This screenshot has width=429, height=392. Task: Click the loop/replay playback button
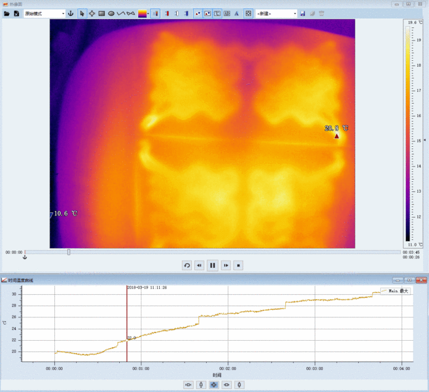(x=187, y=265)
